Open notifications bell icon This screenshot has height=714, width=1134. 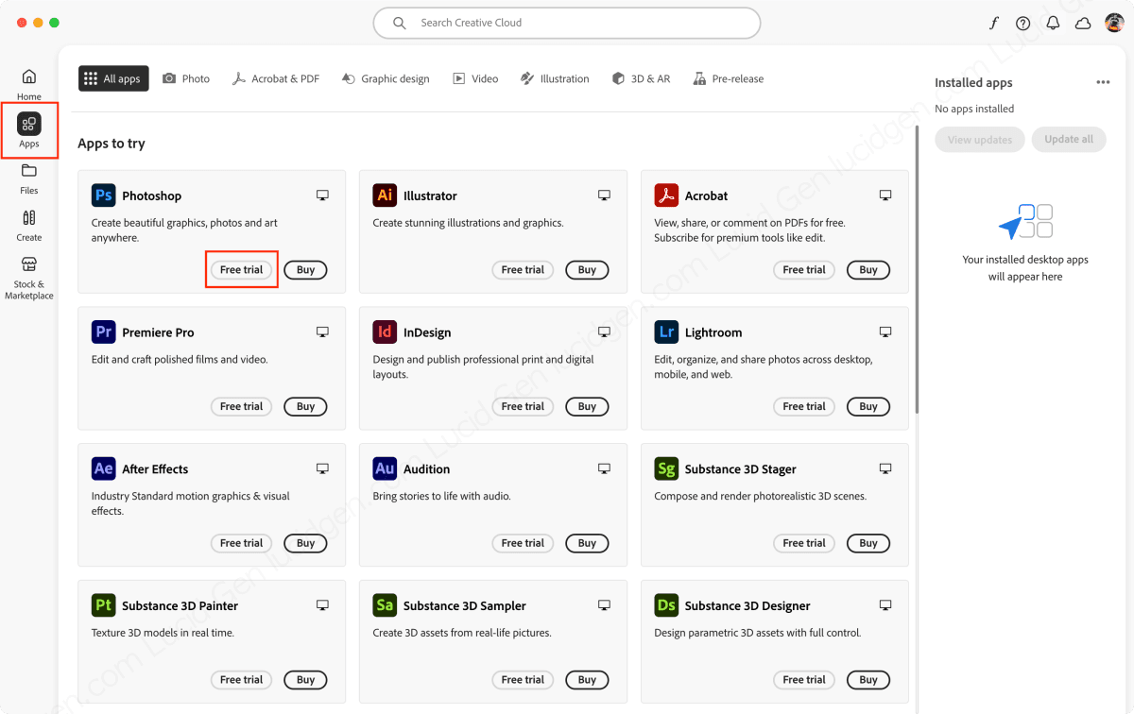pyautogui.click(x=1053, y=24)
